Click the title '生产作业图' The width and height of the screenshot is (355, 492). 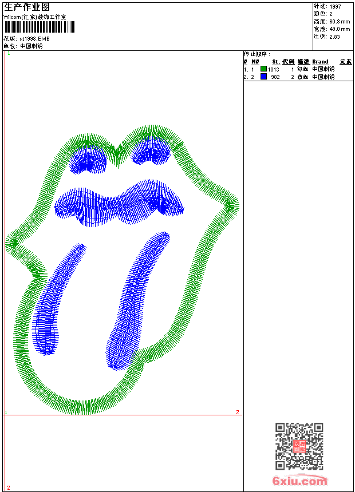coord(27,7)
